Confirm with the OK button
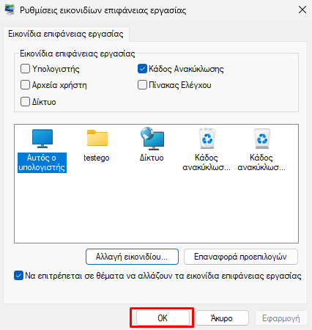The image size is (312, 330). pos(163,318)
